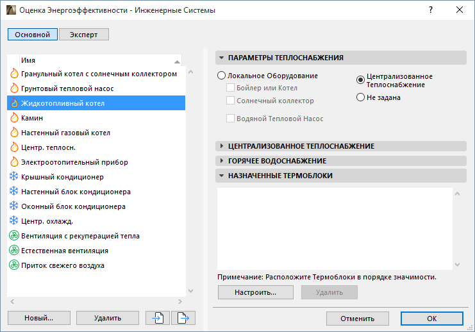Select Естественная вентиляция list entry

coord(96,251)
